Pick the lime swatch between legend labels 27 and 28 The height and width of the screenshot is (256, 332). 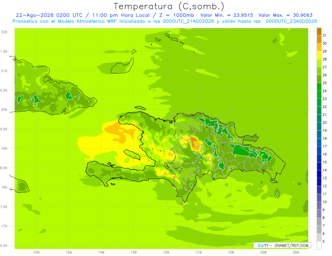pyautogui.click(x=319, y=63)
